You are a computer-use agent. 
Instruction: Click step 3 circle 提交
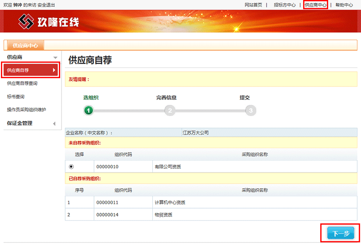click(x=250, y=111)
